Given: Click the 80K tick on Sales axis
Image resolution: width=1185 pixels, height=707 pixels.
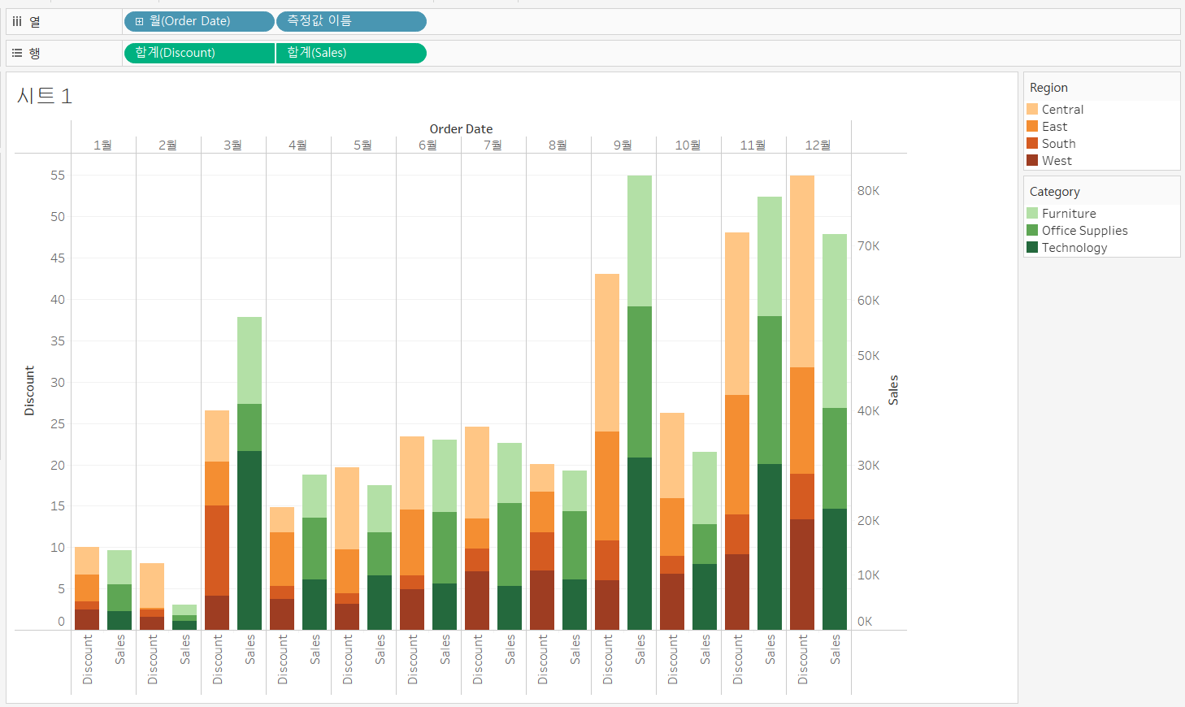Looking at the screenshot, I should point(868,191).
